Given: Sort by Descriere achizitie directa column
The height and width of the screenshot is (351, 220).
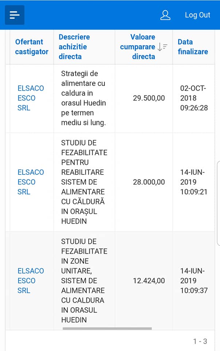Looking at the screenshot, I should 74,47.
